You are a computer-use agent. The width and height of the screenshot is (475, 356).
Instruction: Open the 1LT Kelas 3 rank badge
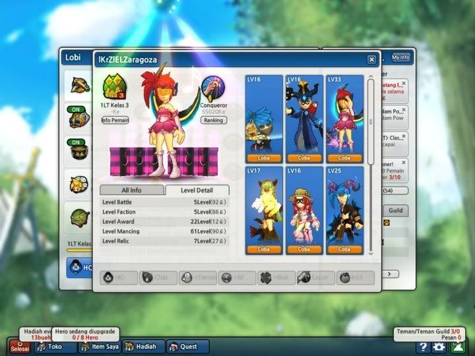coord(115,87)
